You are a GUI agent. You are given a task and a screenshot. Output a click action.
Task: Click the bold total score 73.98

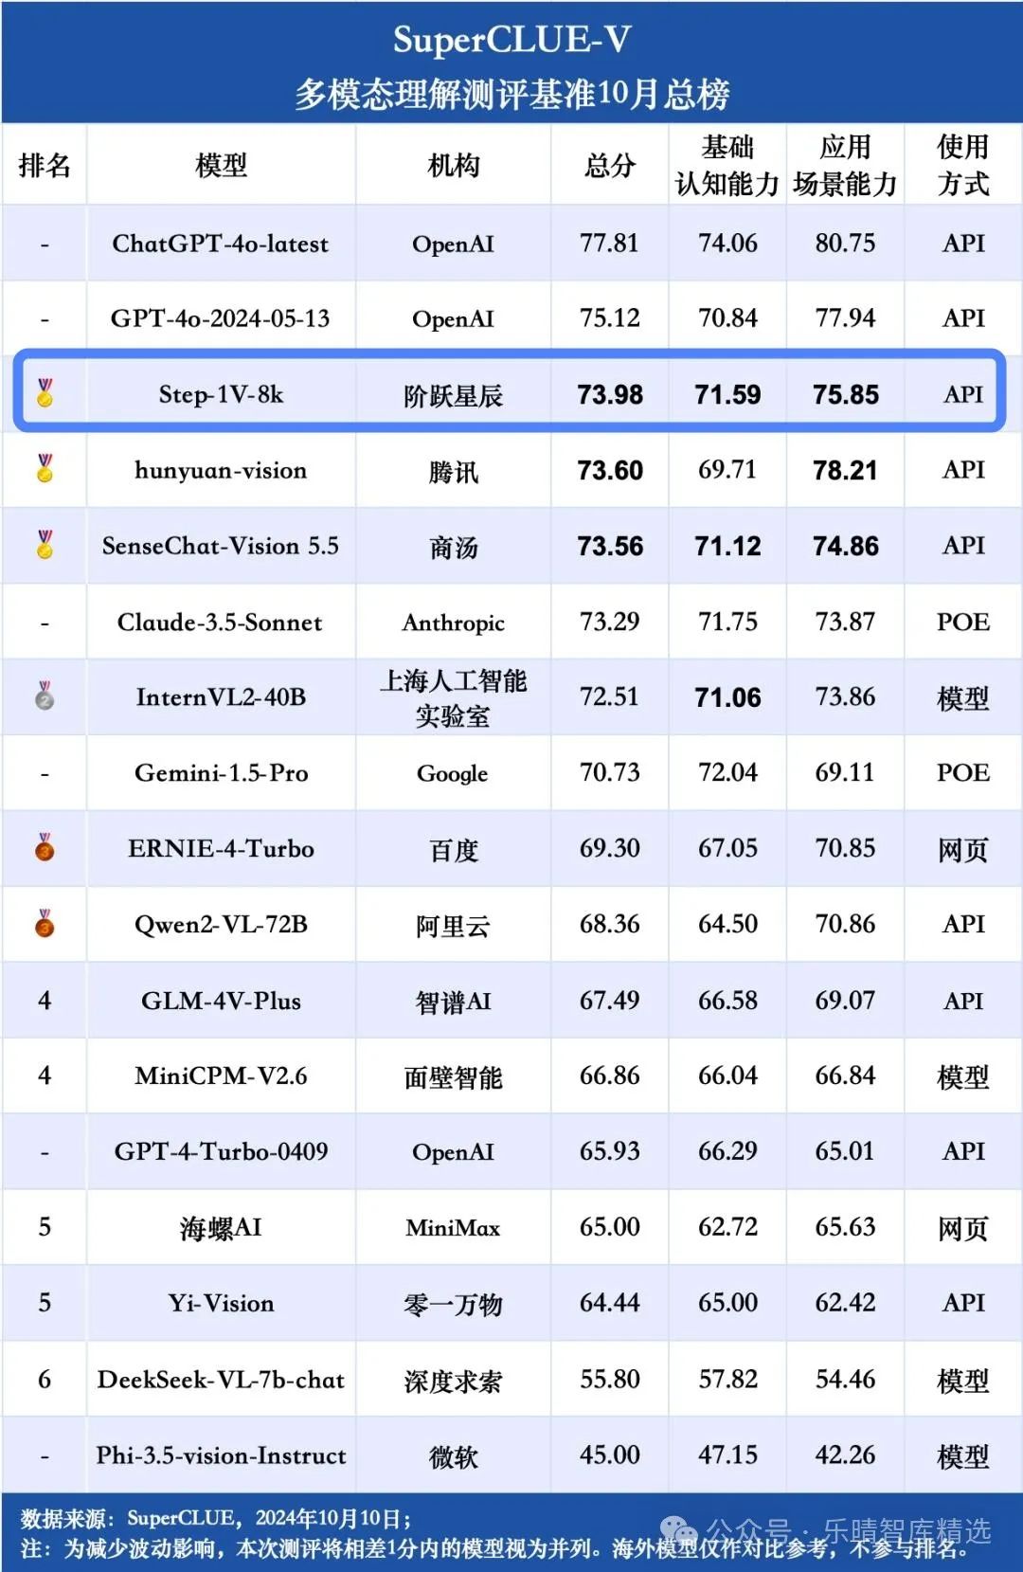609,394
